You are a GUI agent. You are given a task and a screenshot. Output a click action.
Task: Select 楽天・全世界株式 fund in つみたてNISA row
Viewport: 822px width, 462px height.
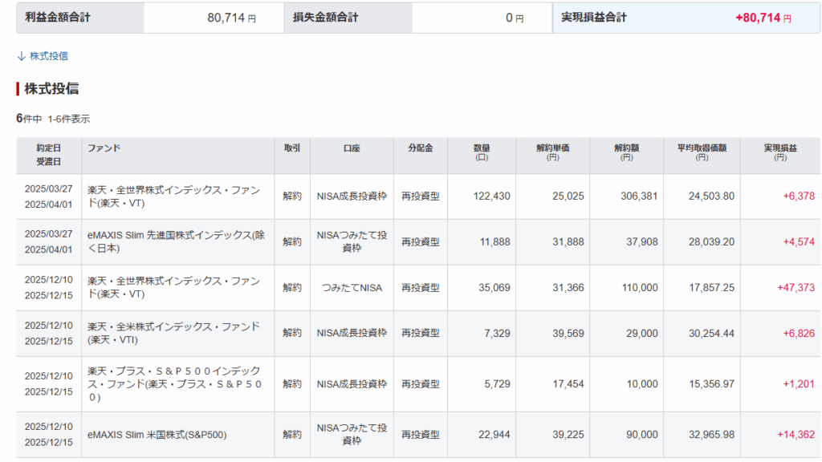pyautogui.click(x=173, y=287)
